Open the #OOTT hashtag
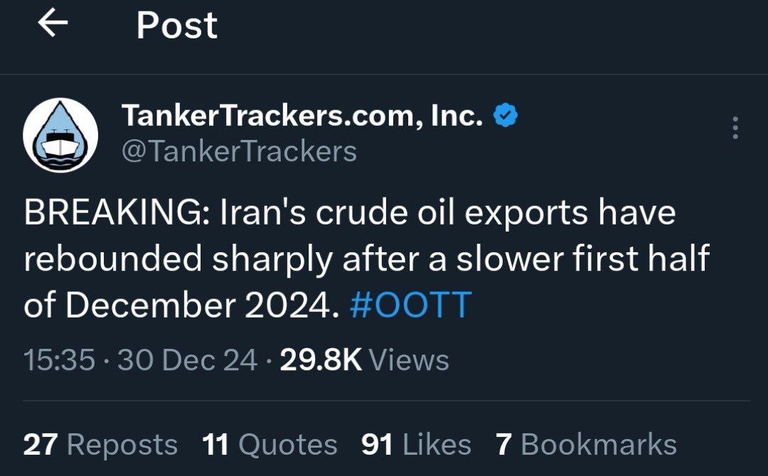Viewport: 768px width, 476px height. point(411,305)
